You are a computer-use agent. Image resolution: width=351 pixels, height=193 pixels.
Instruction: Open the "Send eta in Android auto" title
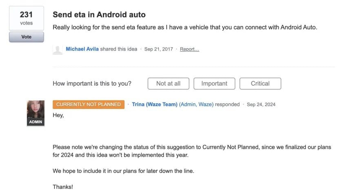[x=99, y=15]
